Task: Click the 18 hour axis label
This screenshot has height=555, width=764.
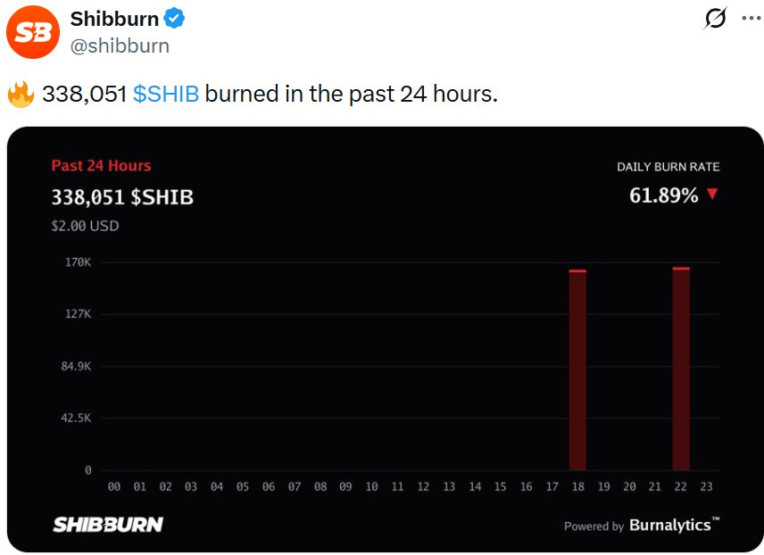Action: 577,486
